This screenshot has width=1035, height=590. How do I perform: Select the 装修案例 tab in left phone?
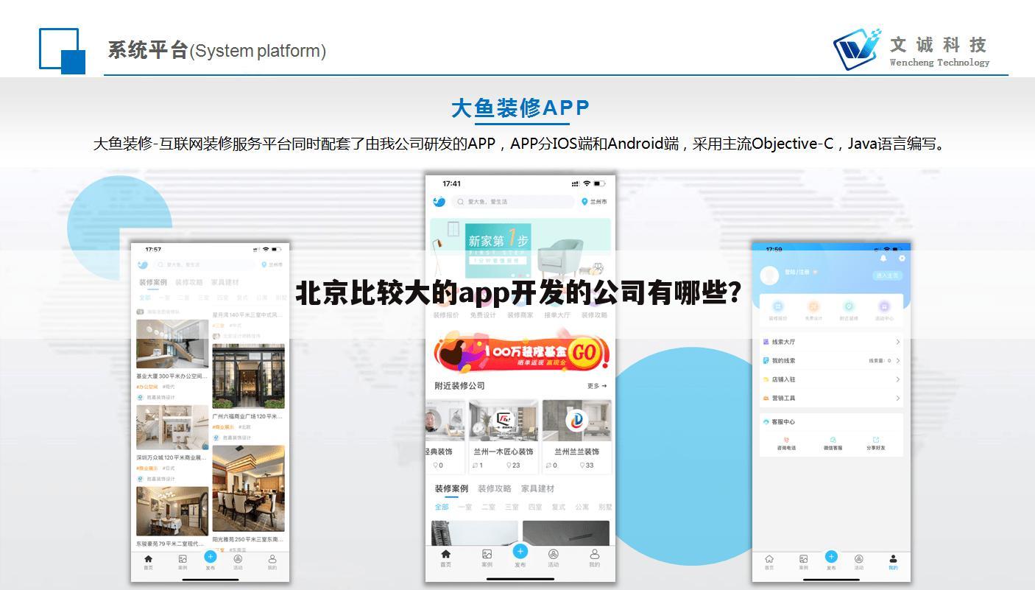(x=153, y=282)
